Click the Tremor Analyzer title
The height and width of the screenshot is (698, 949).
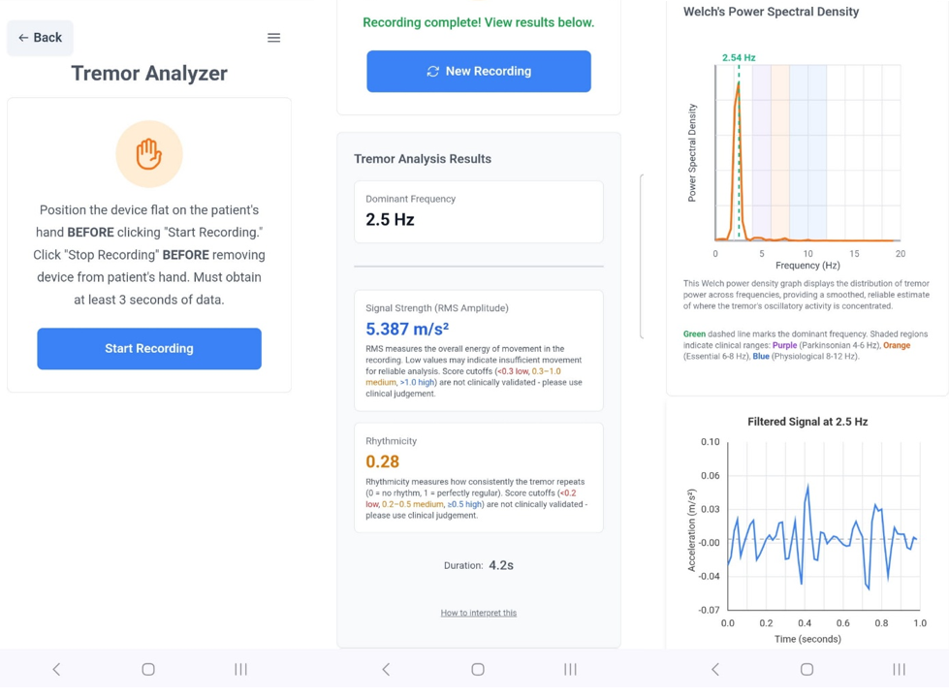(149, 74)
